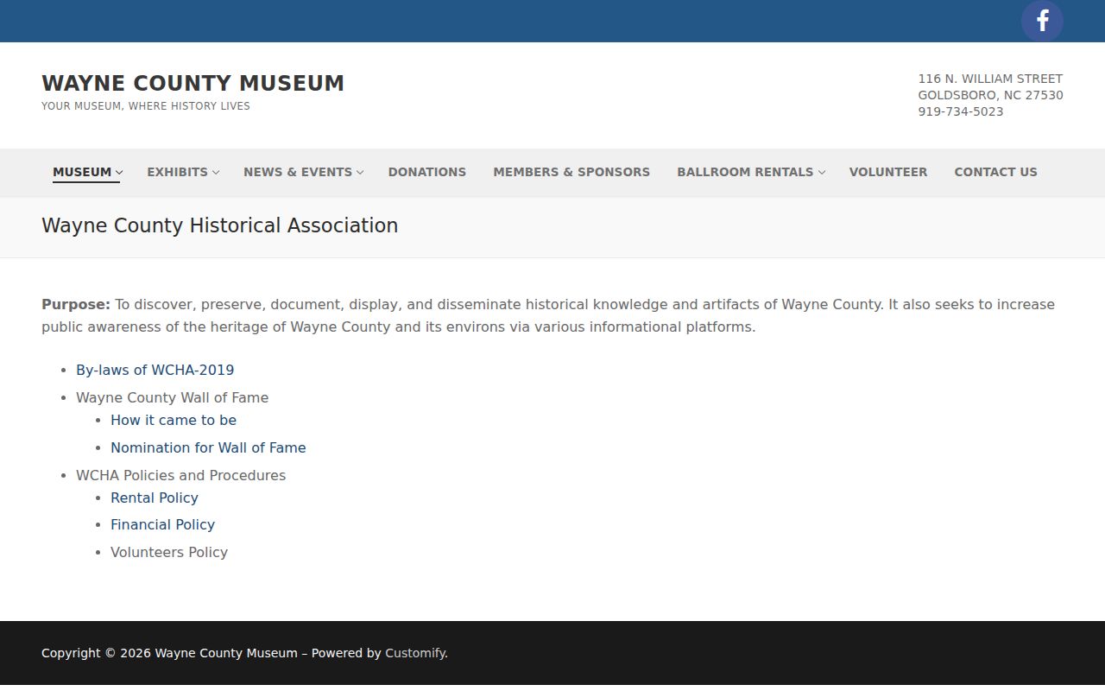Click the Wayne County Historical Association heading
Screen dimensions: 1105x691
coord(220,225)
